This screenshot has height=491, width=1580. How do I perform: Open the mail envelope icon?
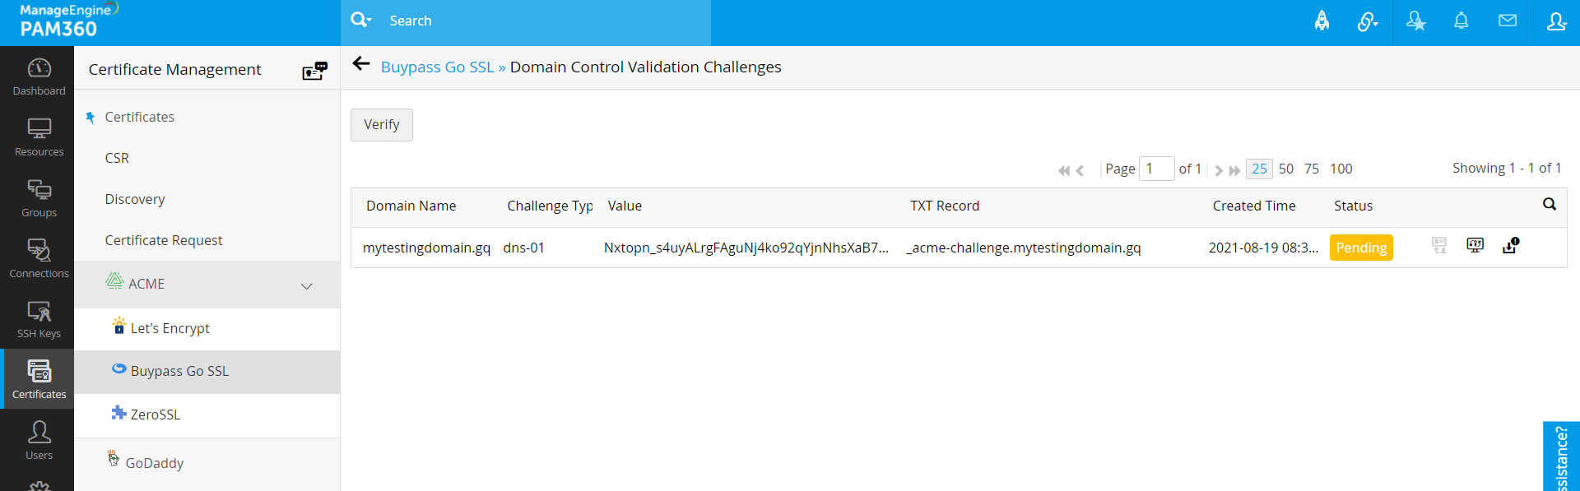(x=1508, y=21)
